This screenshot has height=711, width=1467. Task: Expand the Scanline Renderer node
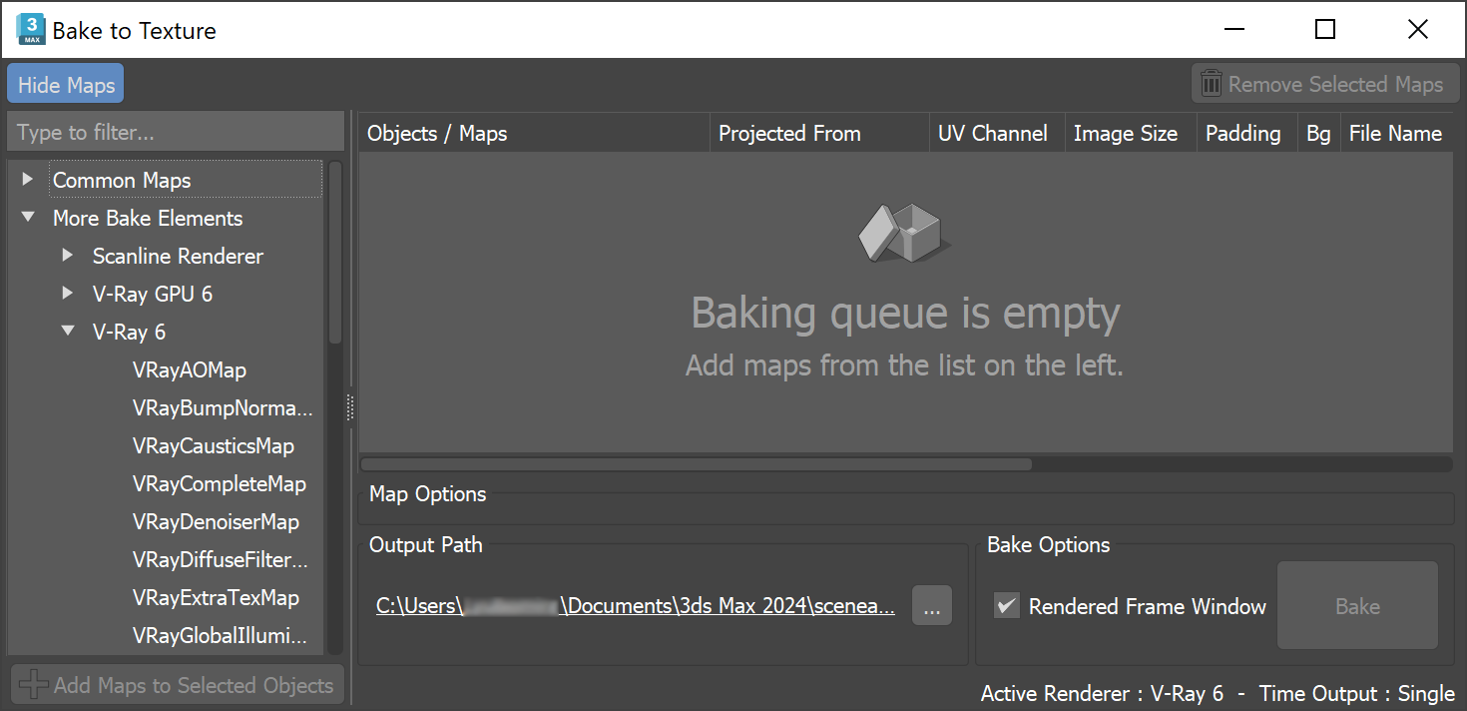pos(68,256)
